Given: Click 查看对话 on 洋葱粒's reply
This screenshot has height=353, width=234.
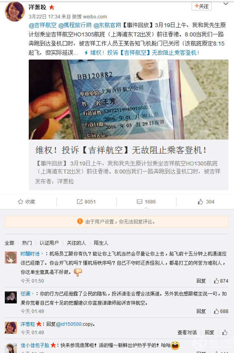Looking at the screenshot, I should (x=187, y=332).
